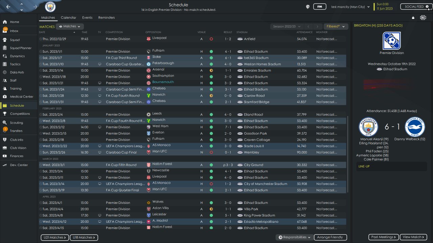
Task: Open the Home sidebar icon
Action: pos(5,22)
